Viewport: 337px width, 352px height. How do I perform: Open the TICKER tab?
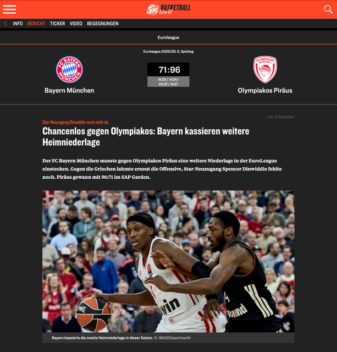point(57,24)
